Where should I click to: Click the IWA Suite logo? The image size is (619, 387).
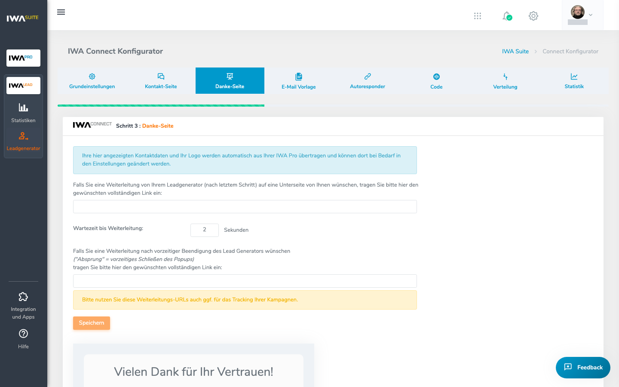pos(23,18)
